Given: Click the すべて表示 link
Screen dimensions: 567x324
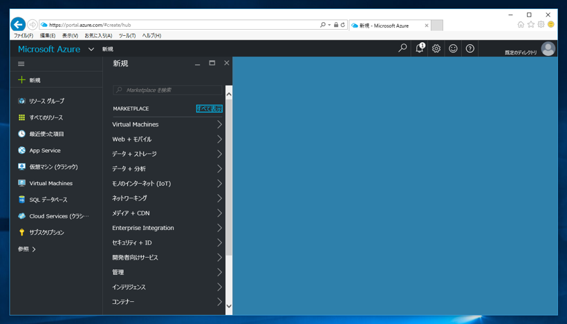Looking at the screenshot, I should [x=209, y=108].
